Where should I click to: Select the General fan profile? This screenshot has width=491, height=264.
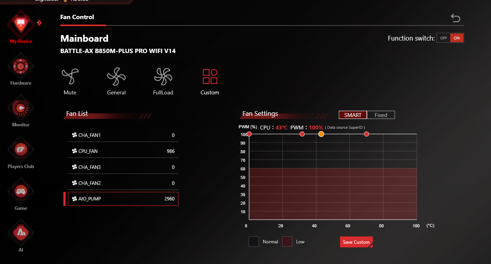pos(116,81)
